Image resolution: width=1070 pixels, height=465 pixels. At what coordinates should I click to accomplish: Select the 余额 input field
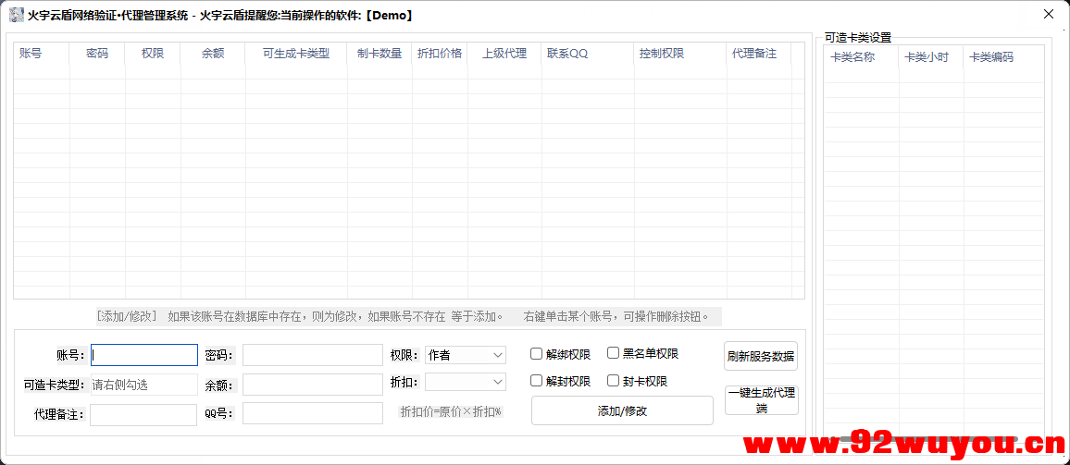312,385
